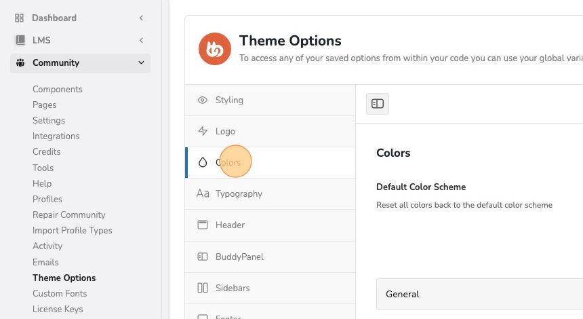Open Import Profile Types link
The image size is (583, 319).
point(72,230)
